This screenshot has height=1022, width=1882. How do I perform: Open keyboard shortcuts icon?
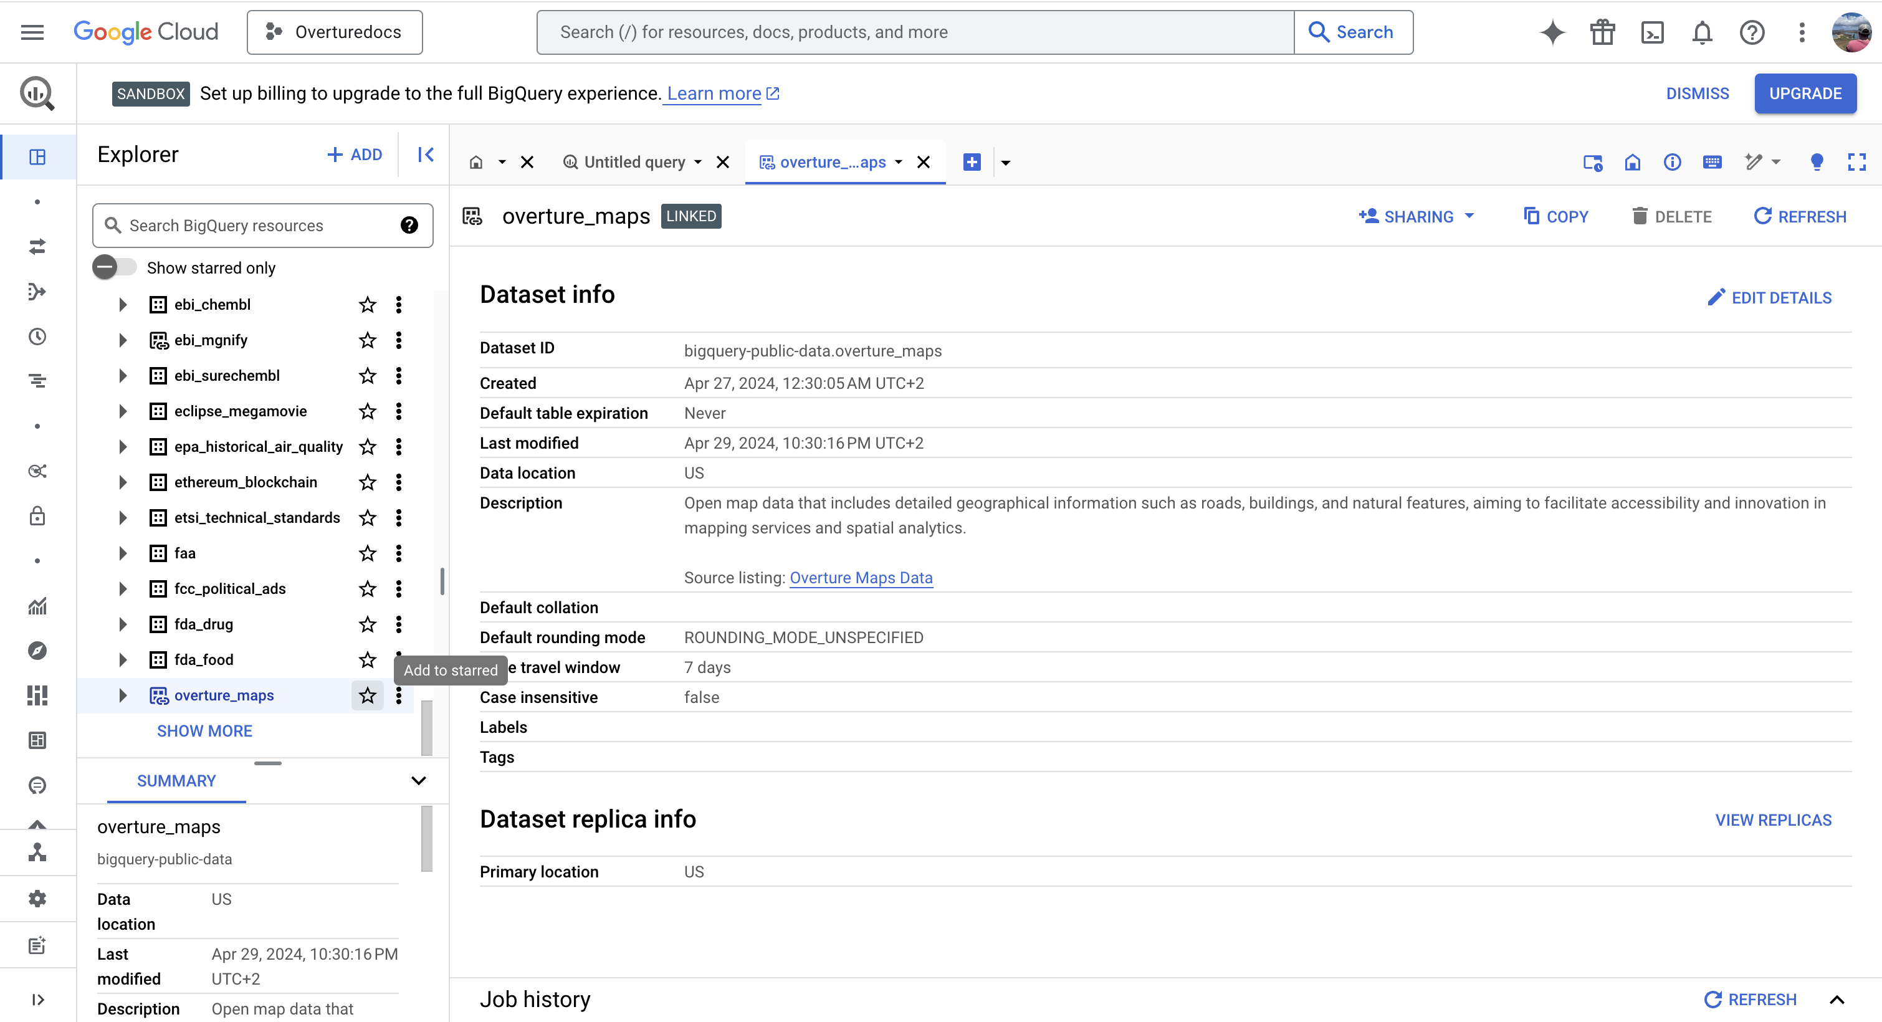click(1712, 162)
